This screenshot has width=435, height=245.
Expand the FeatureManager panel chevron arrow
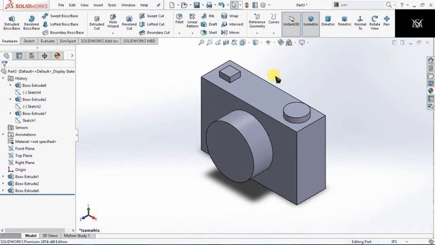tap(72, 56)
